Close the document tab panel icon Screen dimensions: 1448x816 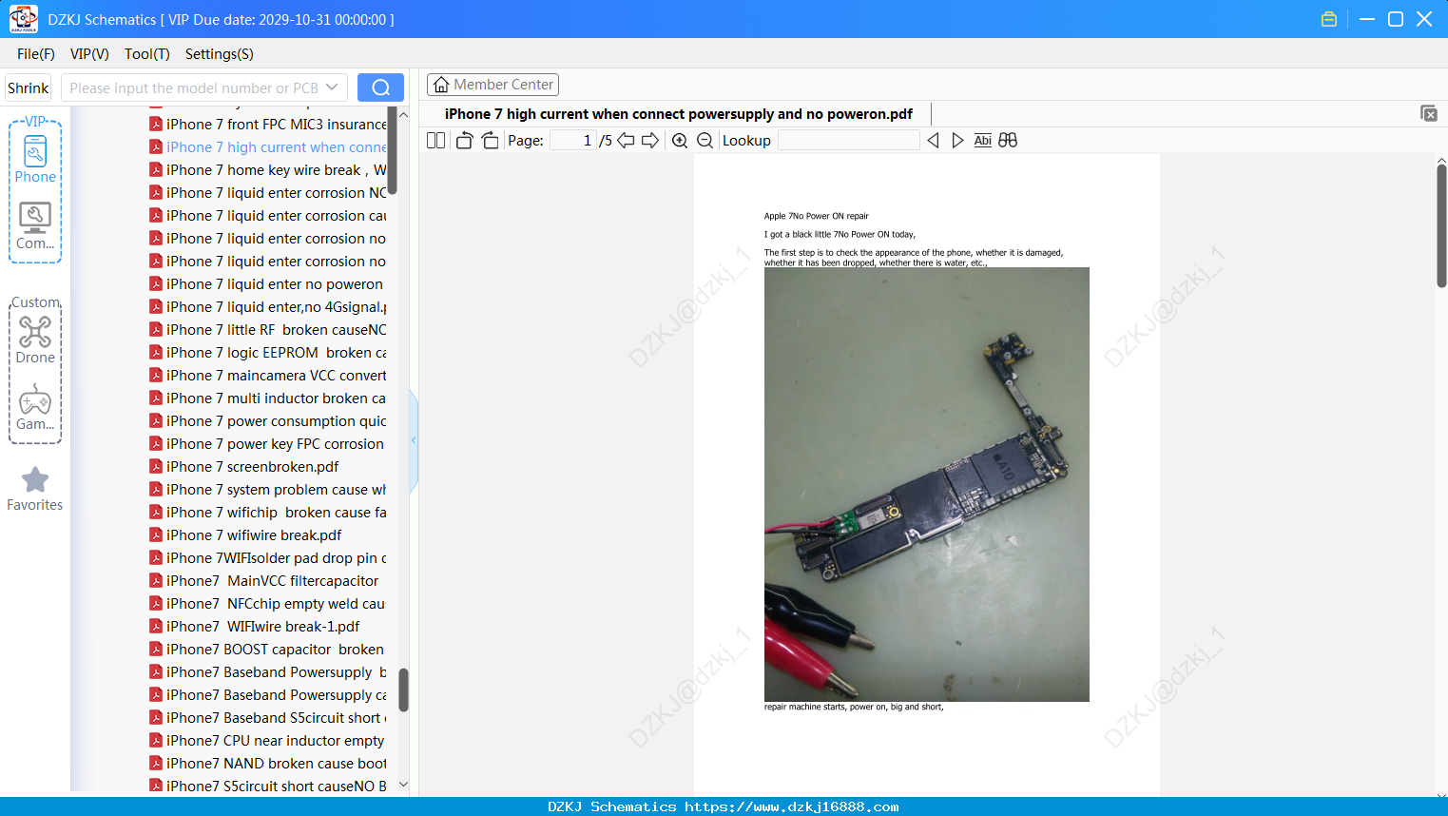point(1428,113)
